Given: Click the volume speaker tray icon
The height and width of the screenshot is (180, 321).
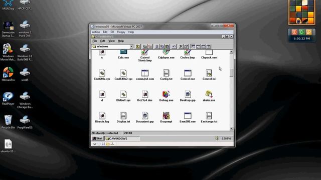Looking at the screenshot, I should [x=217, y=138].
